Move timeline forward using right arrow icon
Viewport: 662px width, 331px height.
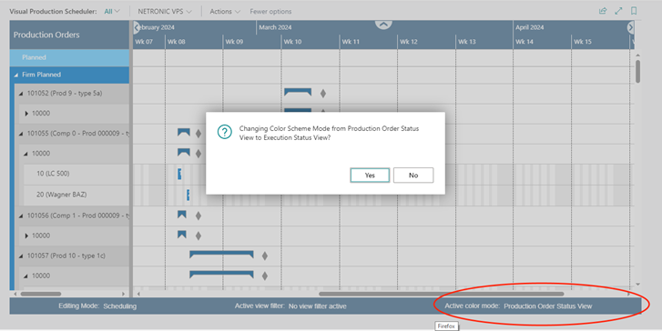pos(630,27)
